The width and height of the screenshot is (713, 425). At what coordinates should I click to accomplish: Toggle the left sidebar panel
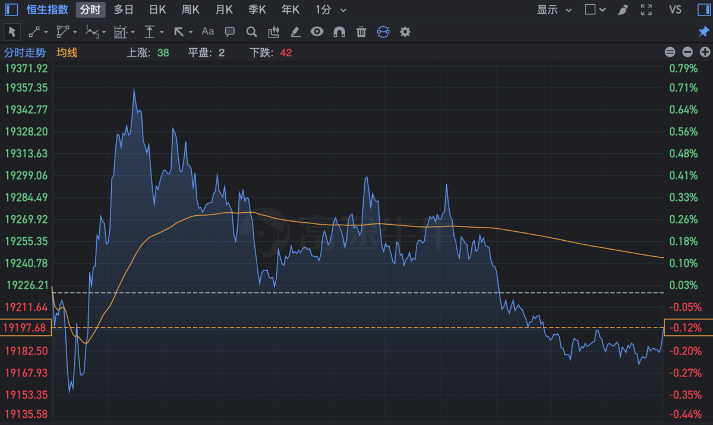coord(11,10)
